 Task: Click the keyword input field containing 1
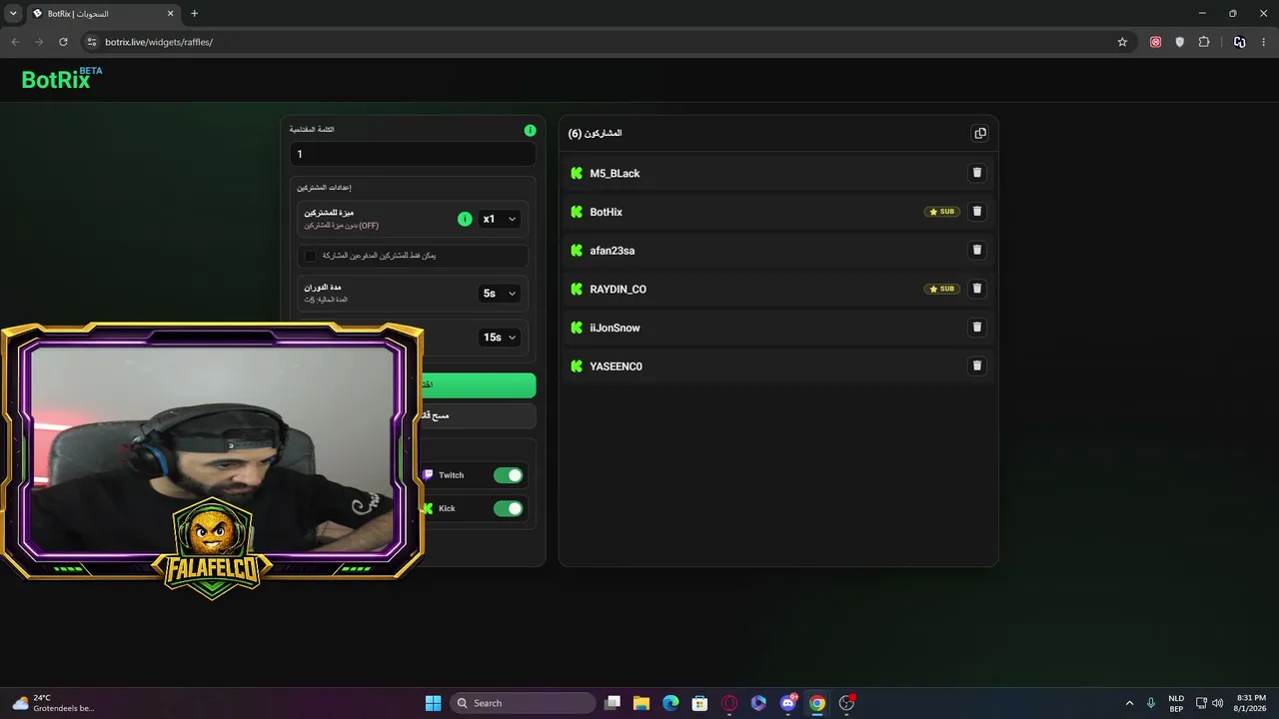413,154
